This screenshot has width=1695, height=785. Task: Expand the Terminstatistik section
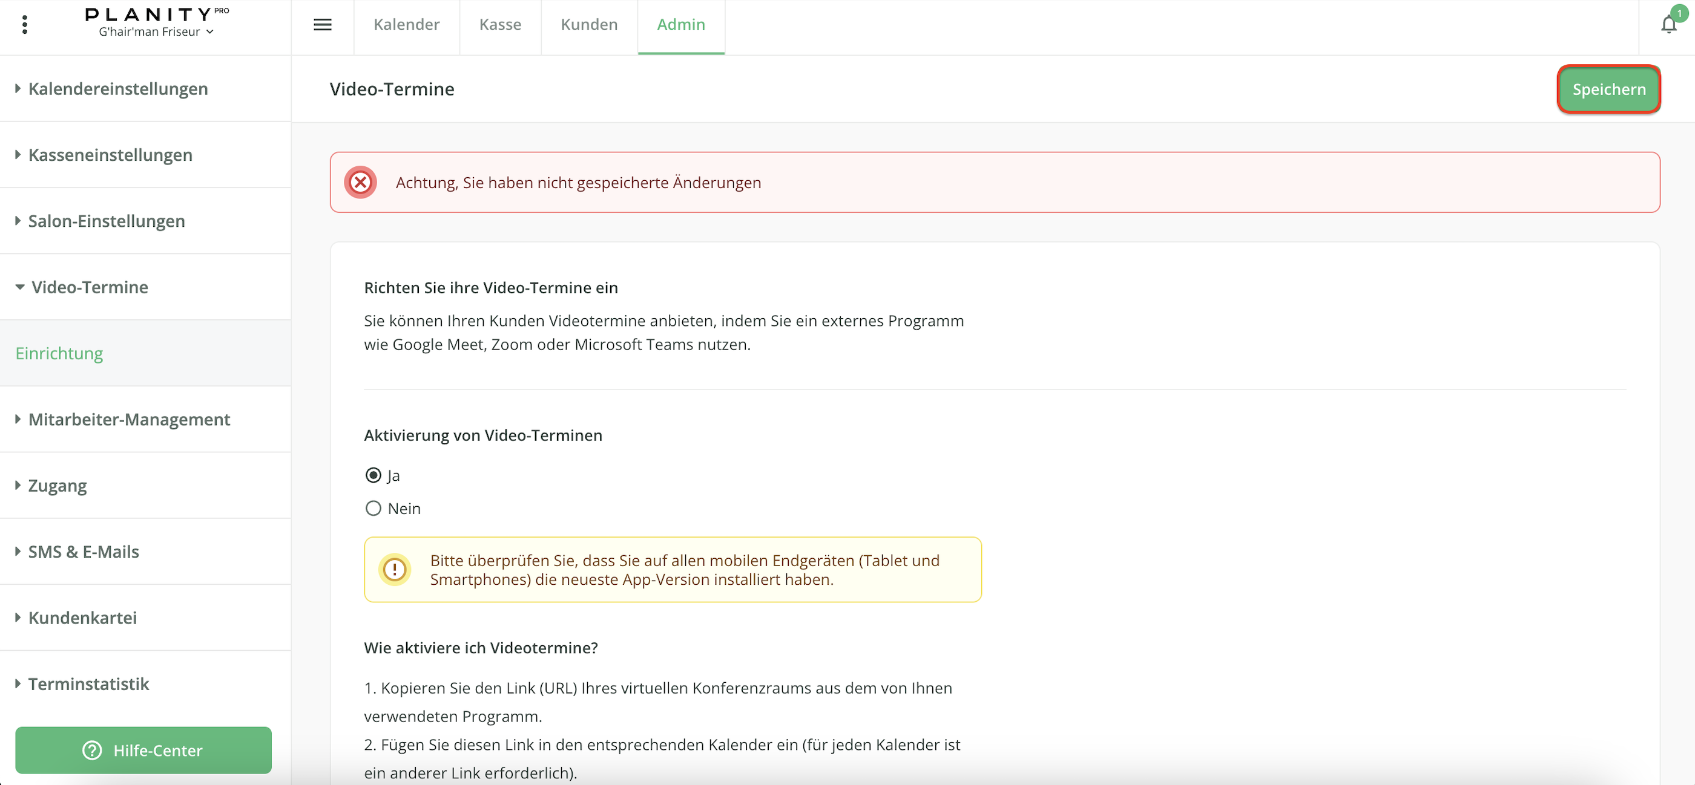click(88, 684)
